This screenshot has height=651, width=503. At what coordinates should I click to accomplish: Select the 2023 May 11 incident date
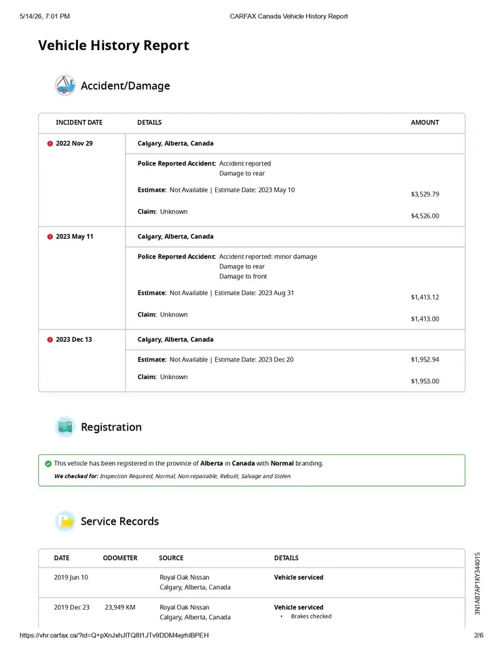point(75,236)
